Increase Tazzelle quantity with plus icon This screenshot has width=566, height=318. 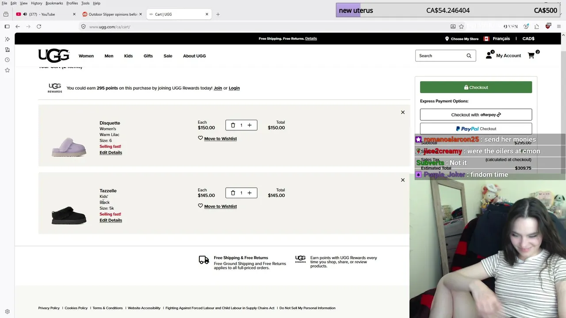249,193
